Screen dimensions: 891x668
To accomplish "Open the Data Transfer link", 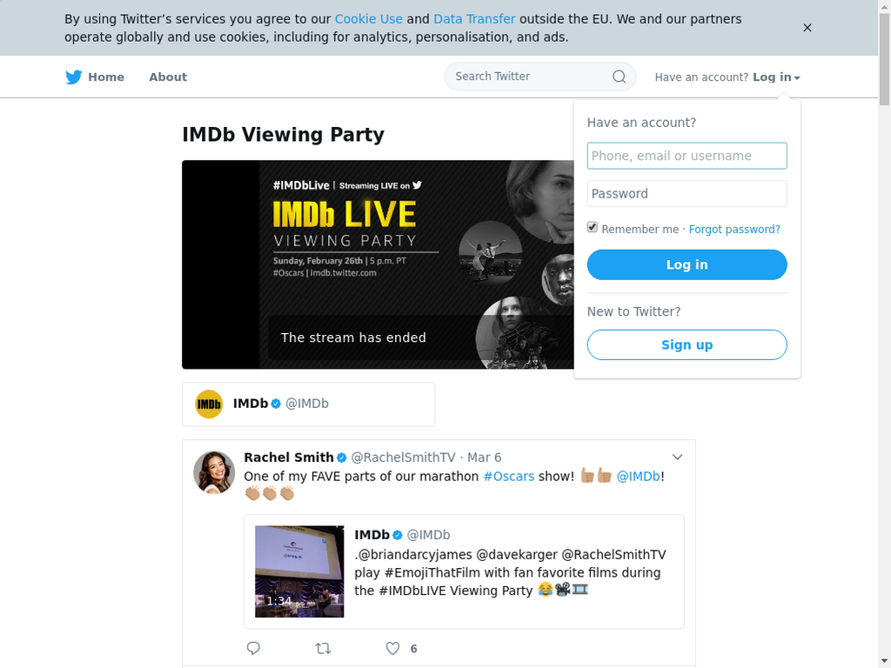I will tap(474, 19).
